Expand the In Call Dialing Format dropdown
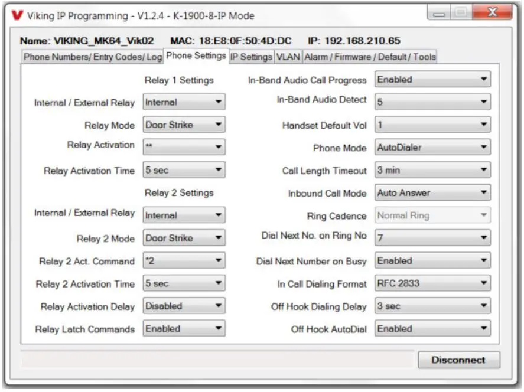 click(432, 283)
